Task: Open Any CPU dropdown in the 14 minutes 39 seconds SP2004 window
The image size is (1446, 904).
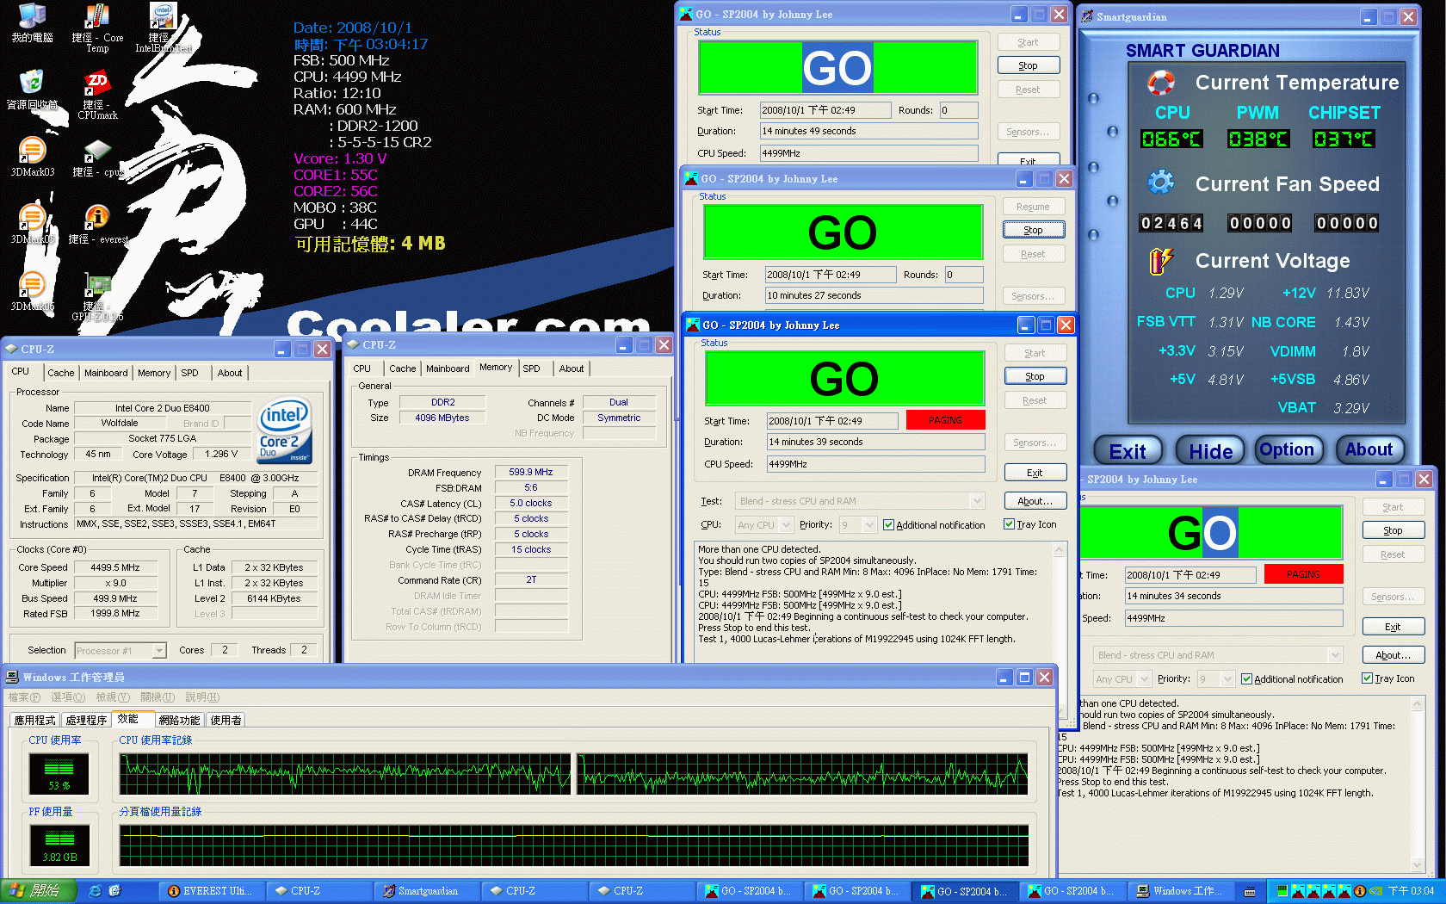Action: click(x=786, y=524)
